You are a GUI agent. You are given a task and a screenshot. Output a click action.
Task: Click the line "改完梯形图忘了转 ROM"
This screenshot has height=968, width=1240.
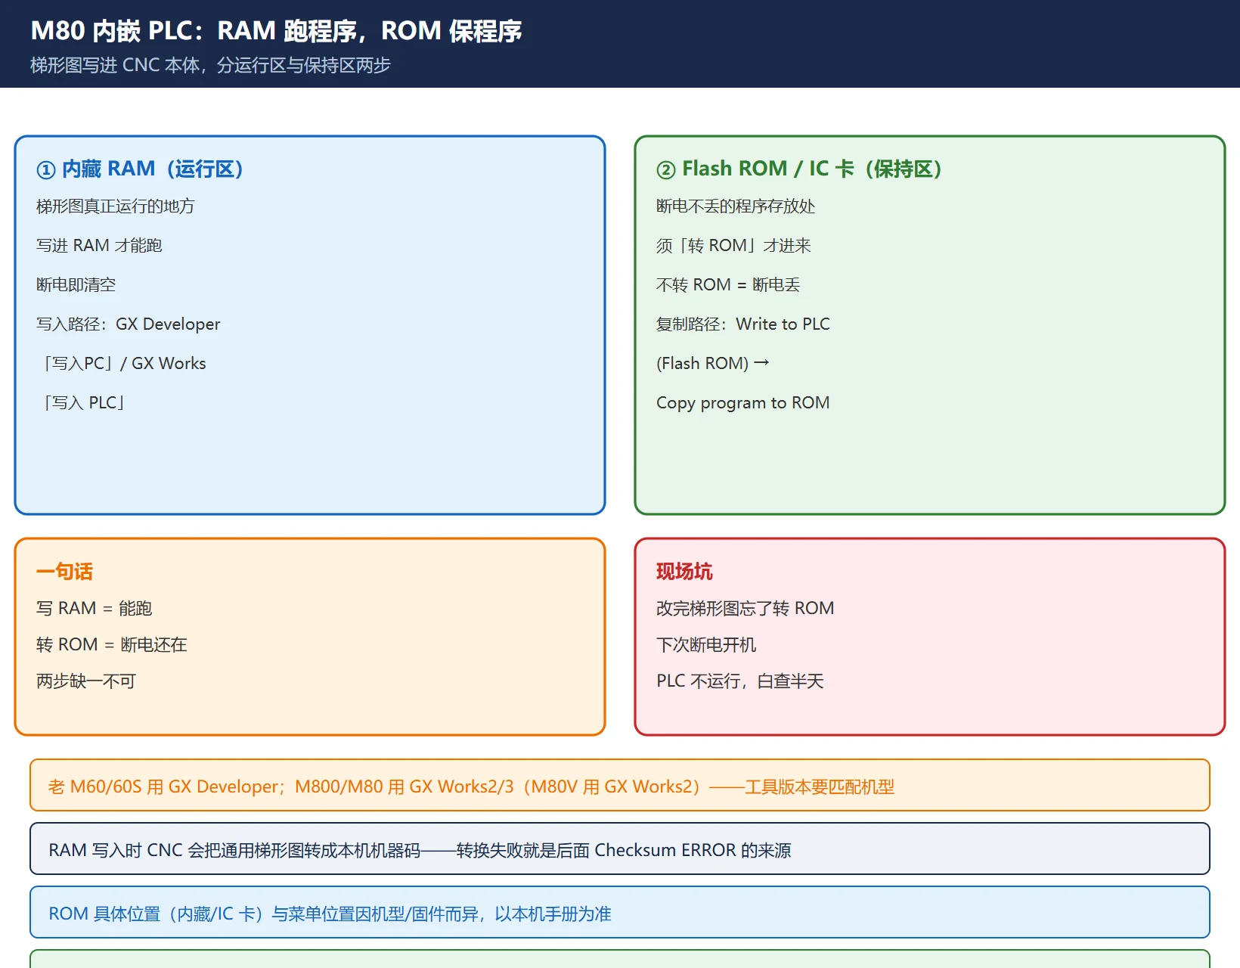(746, 609)
